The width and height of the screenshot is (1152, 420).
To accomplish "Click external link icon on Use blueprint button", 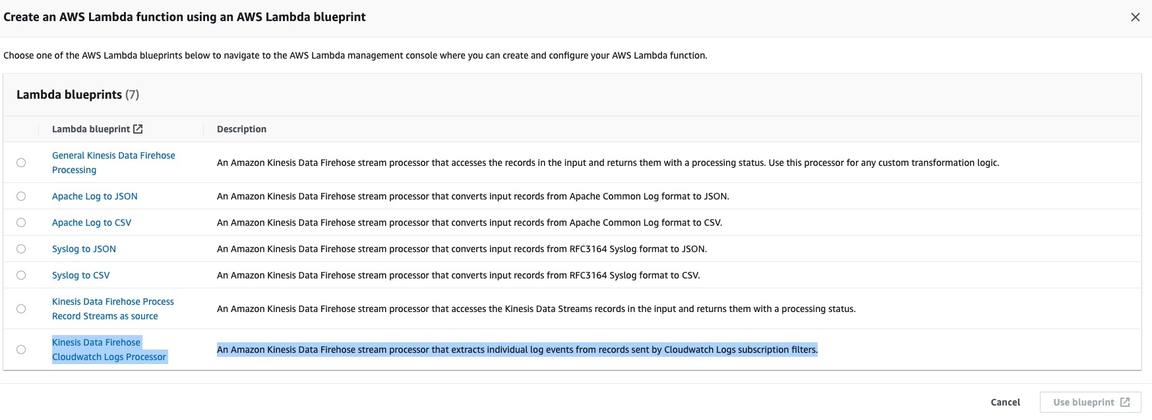I will [1125, 402].
